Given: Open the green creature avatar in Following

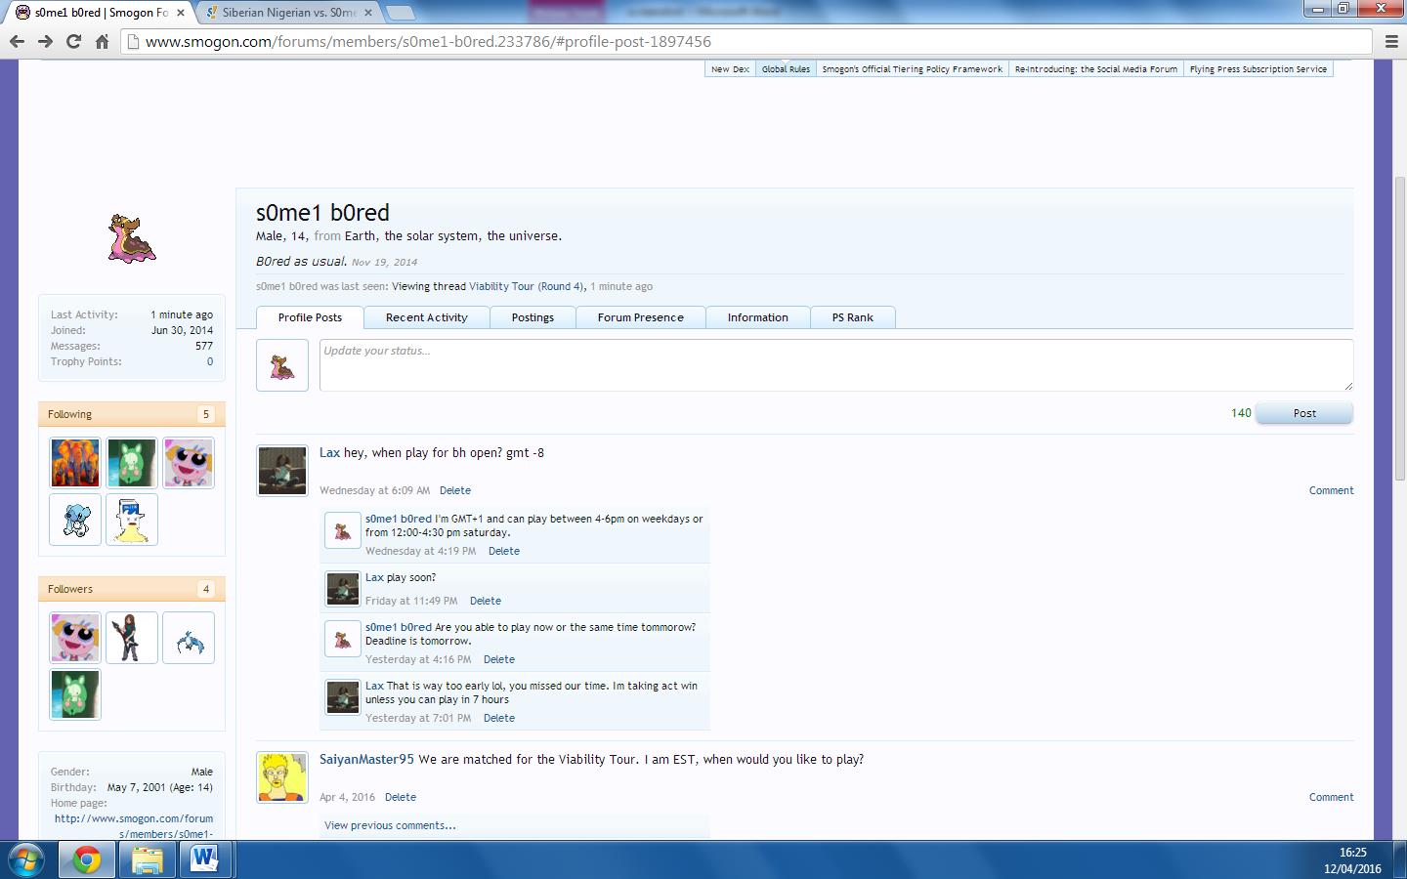Looking at the screenshot, I should click(x=132, y=463).
